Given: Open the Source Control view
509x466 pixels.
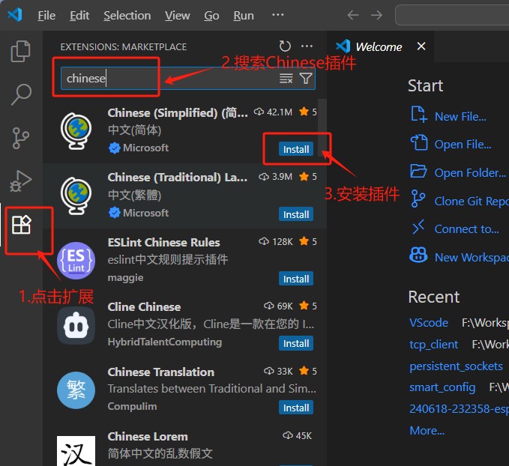Looking at the screenshot, I should [x=20, y=138].
